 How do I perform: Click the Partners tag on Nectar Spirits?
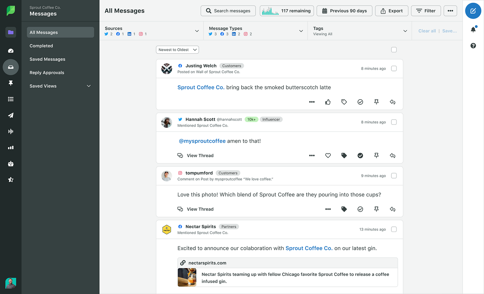(x=229, y=226)
